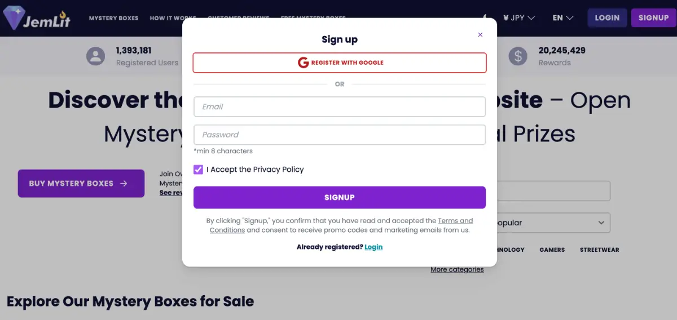677x320 pixels.
Task: Expand the EN language selector
Action: (563, 17)
